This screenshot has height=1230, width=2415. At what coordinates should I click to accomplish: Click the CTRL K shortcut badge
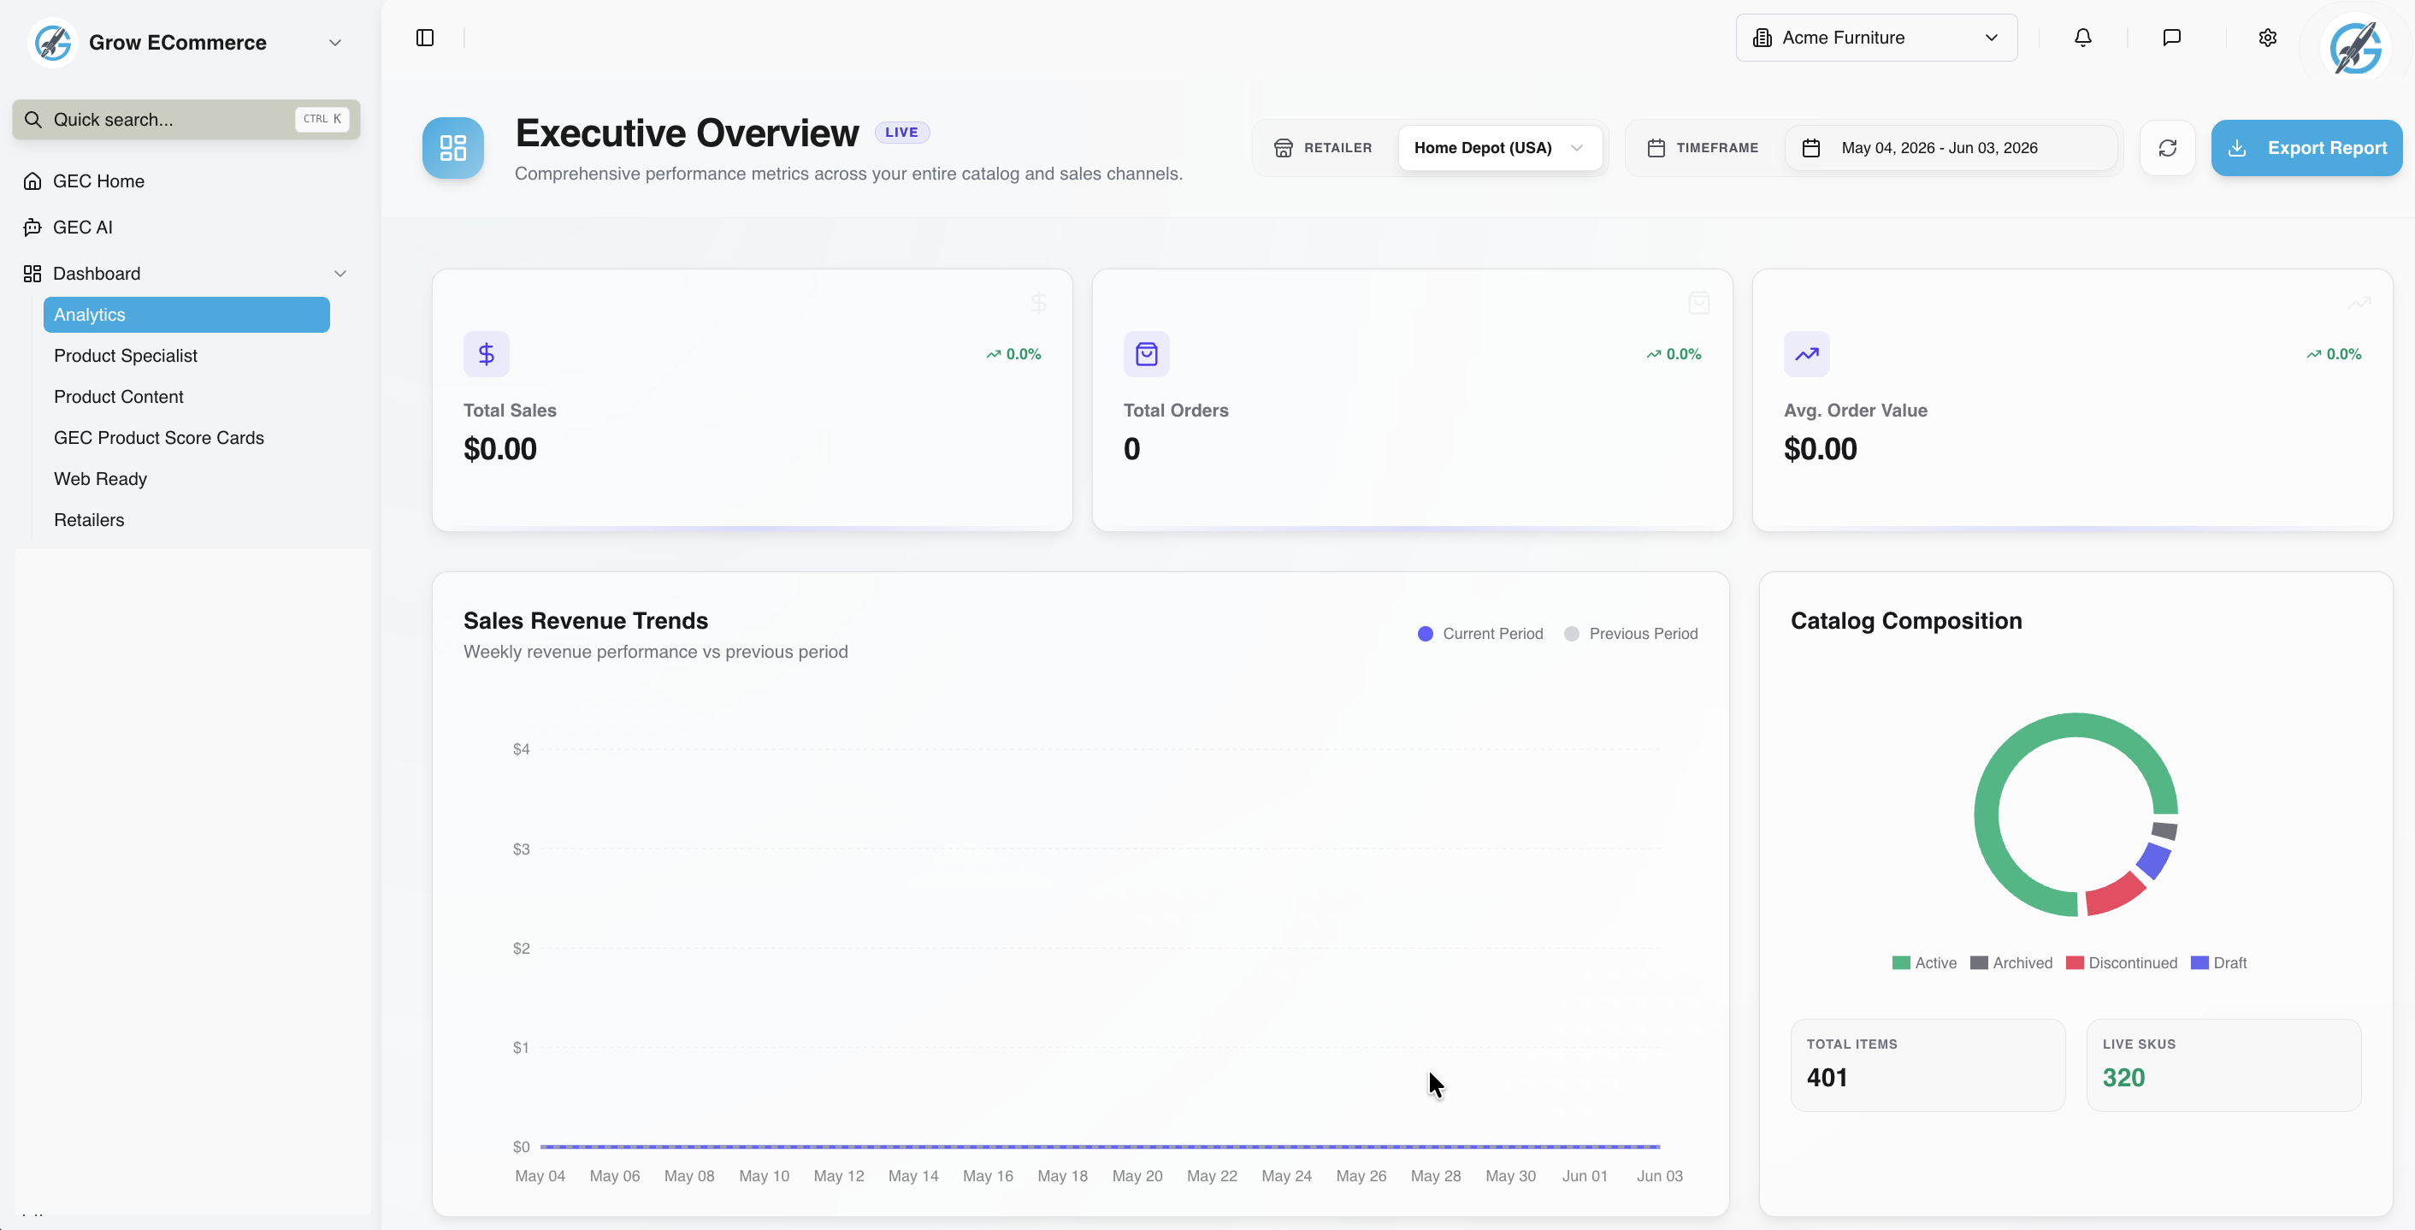pos(322,119)
